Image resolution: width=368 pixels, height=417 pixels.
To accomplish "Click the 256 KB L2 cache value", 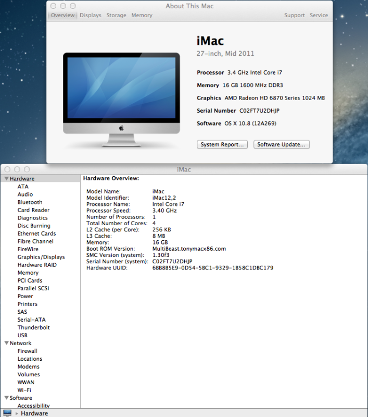I will coord(161,229).
